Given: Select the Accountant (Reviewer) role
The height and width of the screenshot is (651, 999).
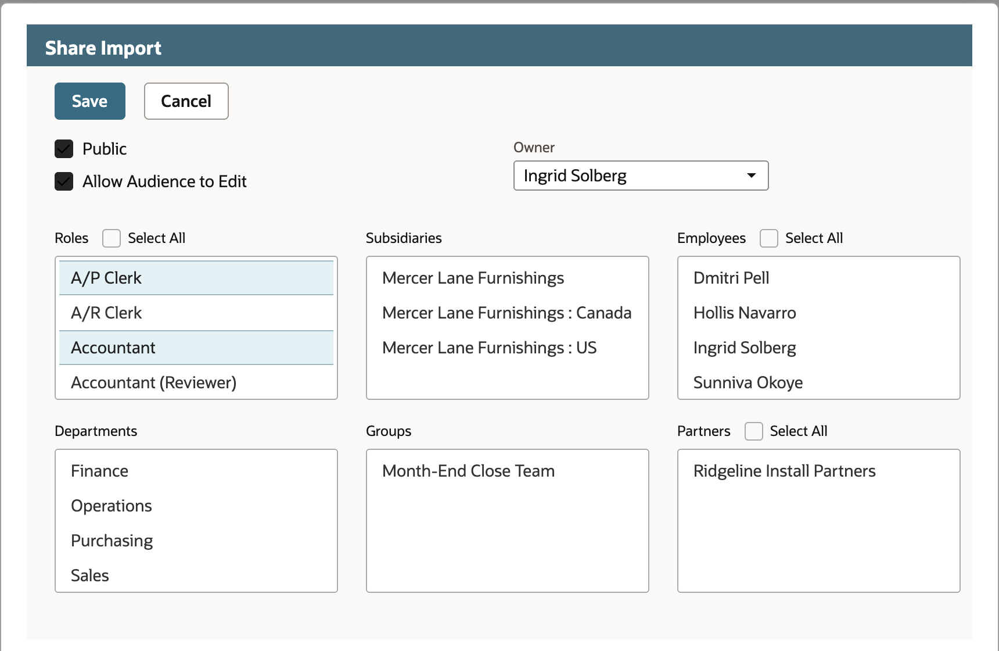Looking at the screenshot, I should [196, 382].
